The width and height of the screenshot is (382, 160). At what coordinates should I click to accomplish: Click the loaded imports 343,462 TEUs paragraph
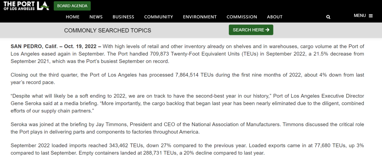187,149
